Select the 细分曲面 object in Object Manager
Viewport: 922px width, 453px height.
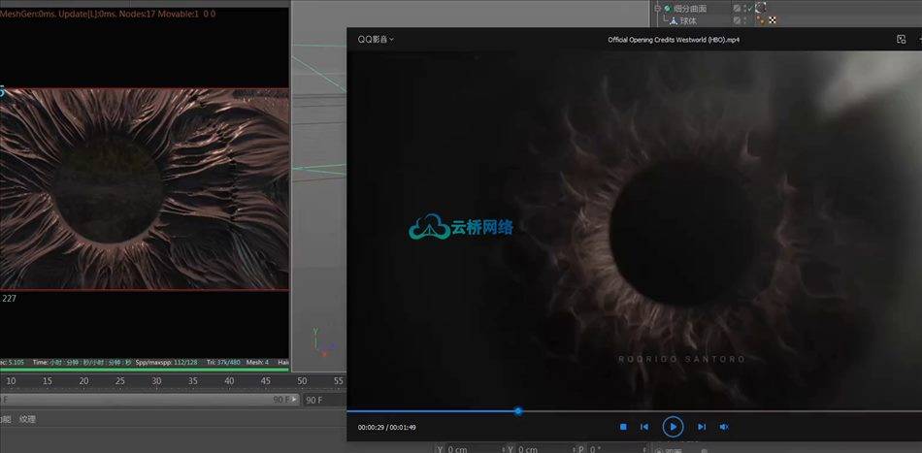[690, 9]
